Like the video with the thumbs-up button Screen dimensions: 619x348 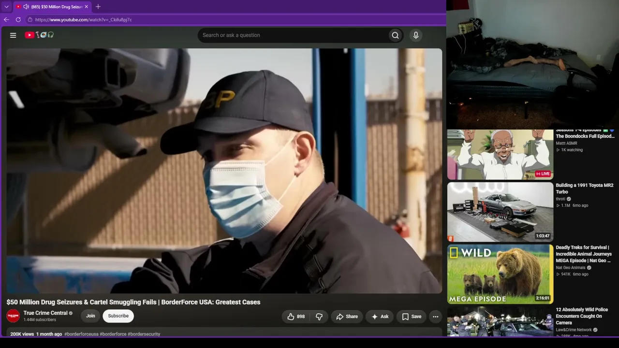(295, 317)
